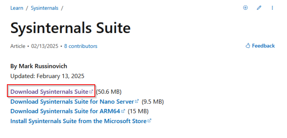Click the Article 02/13/2025 date text
The height and width of the screenshot is (138, 287).
[x=34, y=46]
